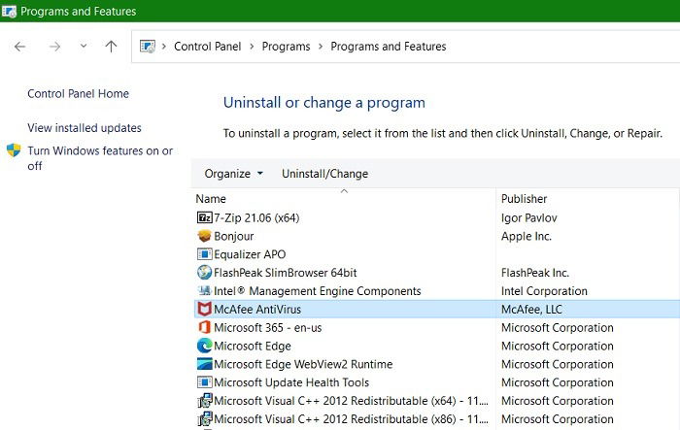Viewport: 680px width, 430px height.
Task: Select the Microsoft Edge icon
Action: [204, 346]
